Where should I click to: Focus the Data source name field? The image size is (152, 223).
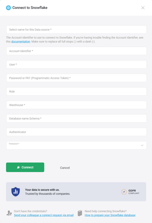click(x=76, y=30)
